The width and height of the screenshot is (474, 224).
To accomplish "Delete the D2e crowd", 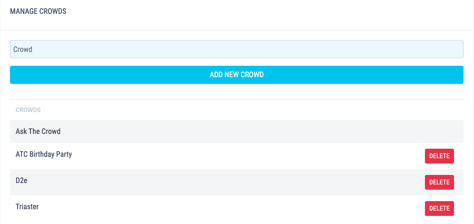I will (439, 182).
